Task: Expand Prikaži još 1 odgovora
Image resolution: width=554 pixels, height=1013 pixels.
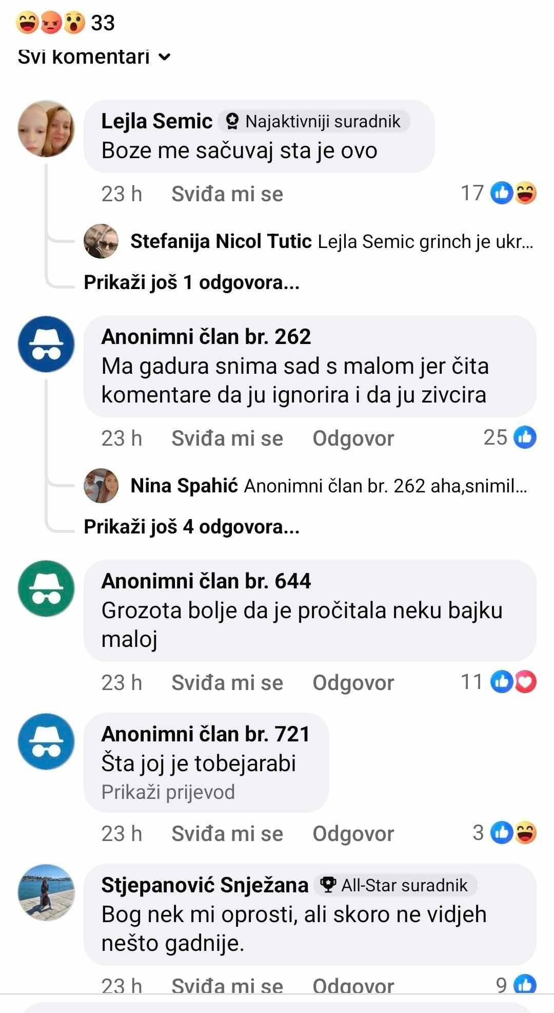Action: [x=192, y=282]
